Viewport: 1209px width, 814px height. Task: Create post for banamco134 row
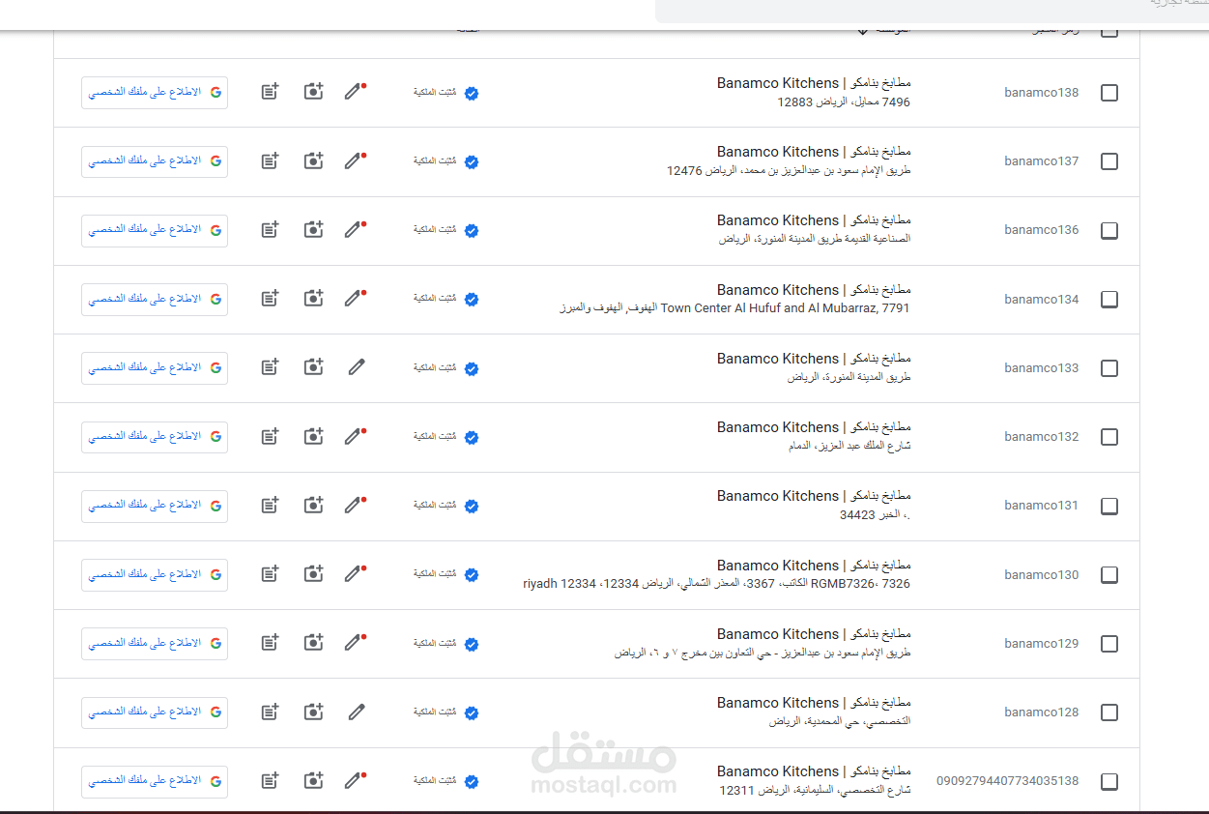pos(270,299)
